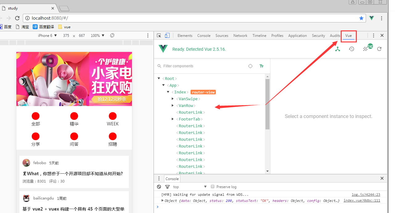This screenshot has height=213, width=395.
Task: Select the Console drawer tab
Action: point(172,179)
